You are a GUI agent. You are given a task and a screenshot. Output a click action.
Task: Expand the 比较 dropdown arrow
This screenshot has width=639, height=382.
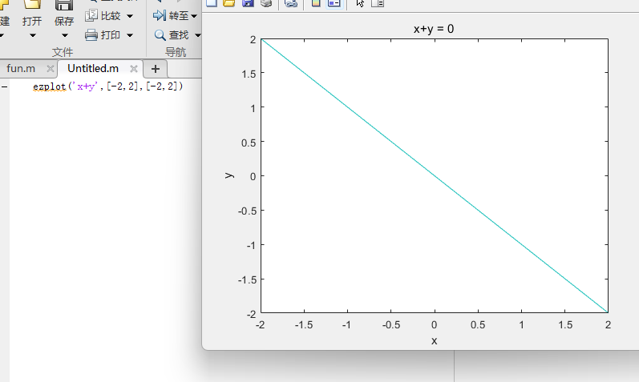pos(130,16)
